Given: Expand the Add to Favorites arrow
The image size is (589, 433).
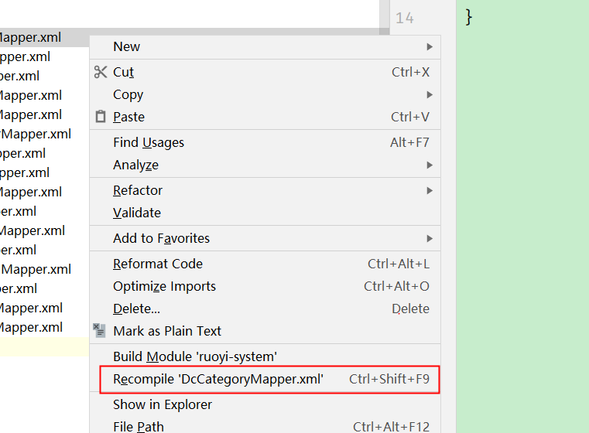Looking at the screenshot, I should [x=430, y=238].
